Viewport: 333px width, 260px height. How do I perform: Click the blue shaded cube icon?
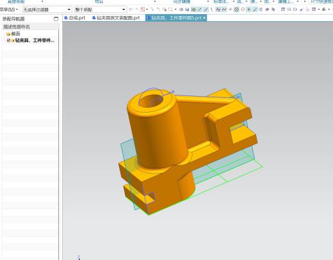click(187, 10)
